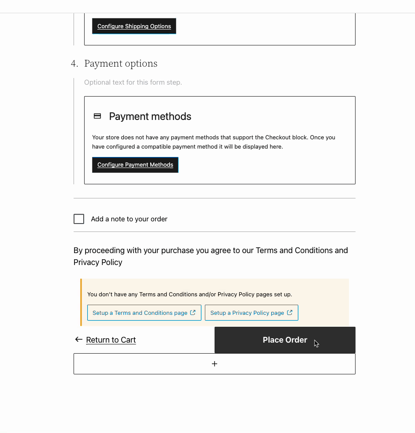Click the Place Order button
Viewport: 415px width, 433px height.
tap(285, 340)
